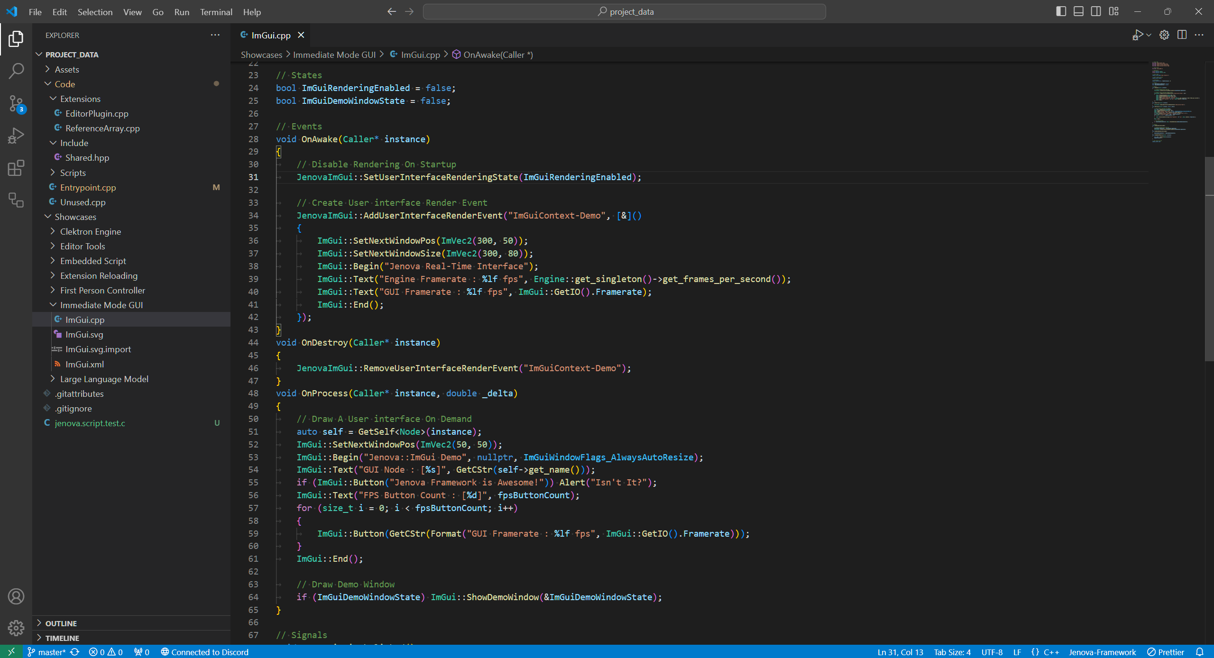Synchronize changes icon in status bar
Viewport: 1214px width, 658px height.
point(75,652)
